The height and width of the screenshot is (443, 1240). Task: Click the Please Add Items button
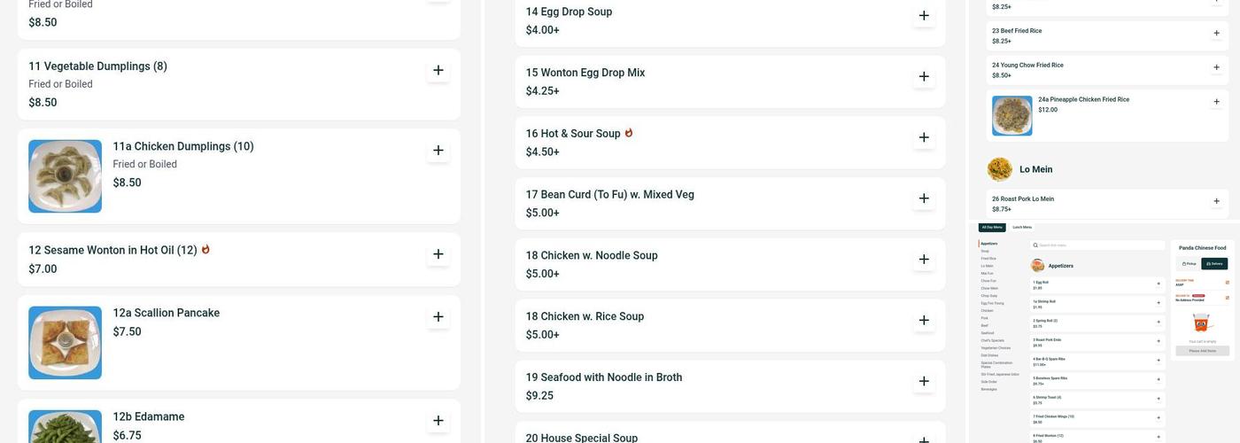[1202, 351]
